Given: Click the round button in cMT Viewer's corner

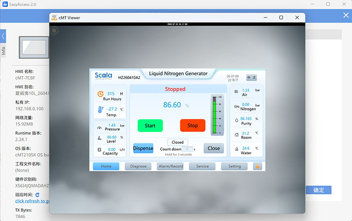Looking at the screenshot, I should coord(54,30).
